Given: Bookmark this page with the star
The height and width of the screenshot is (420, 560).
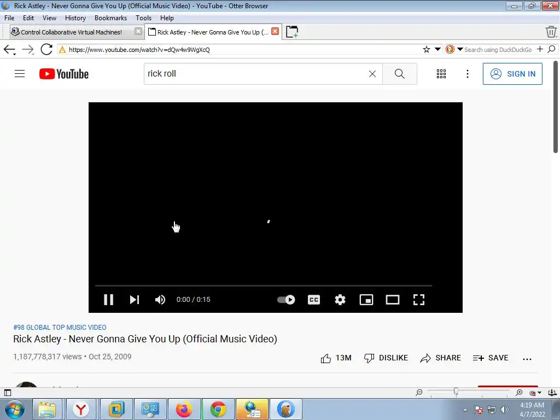Looking at the screenshot, I should [427, 50].
